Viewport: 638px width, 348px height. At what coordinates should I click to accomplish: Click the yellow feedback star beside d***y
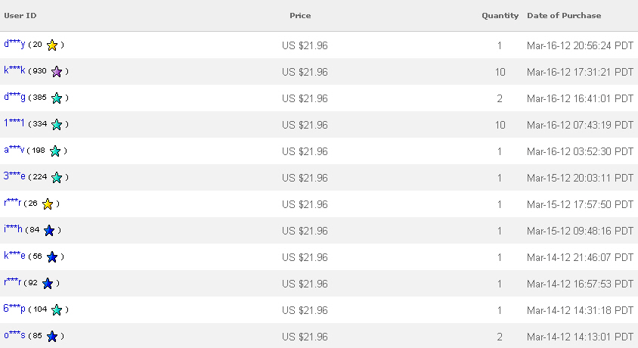[52, 45]
